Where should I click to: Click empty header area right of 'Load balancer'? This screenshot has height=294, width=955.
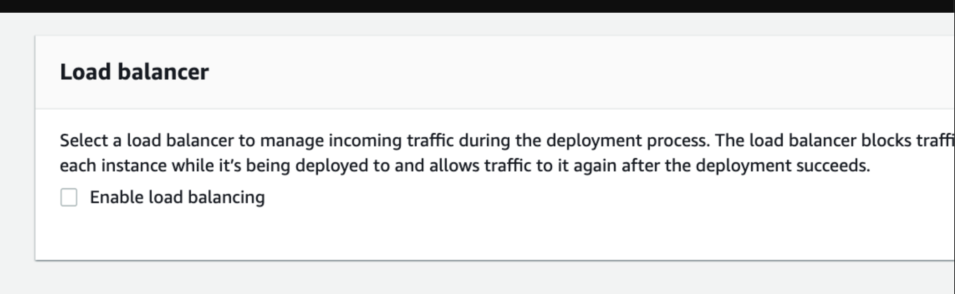[556, 72]
